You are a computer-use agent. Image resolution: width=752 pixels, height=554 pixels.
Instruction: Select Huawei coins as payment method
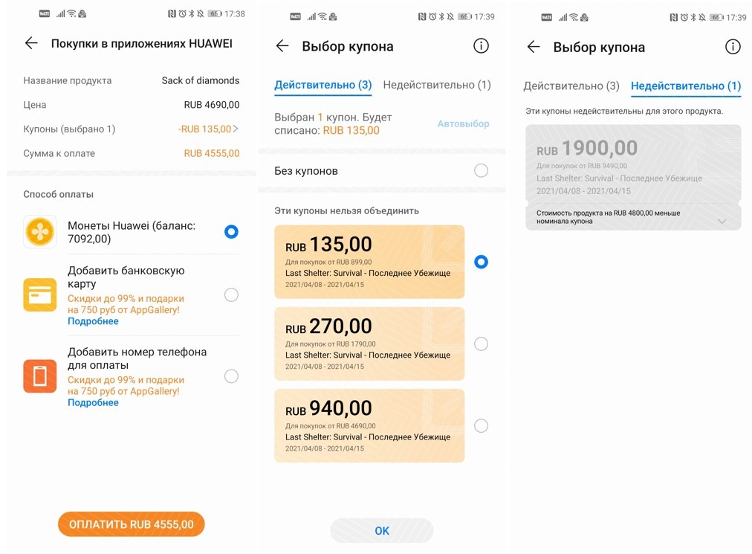pos(231,232)
